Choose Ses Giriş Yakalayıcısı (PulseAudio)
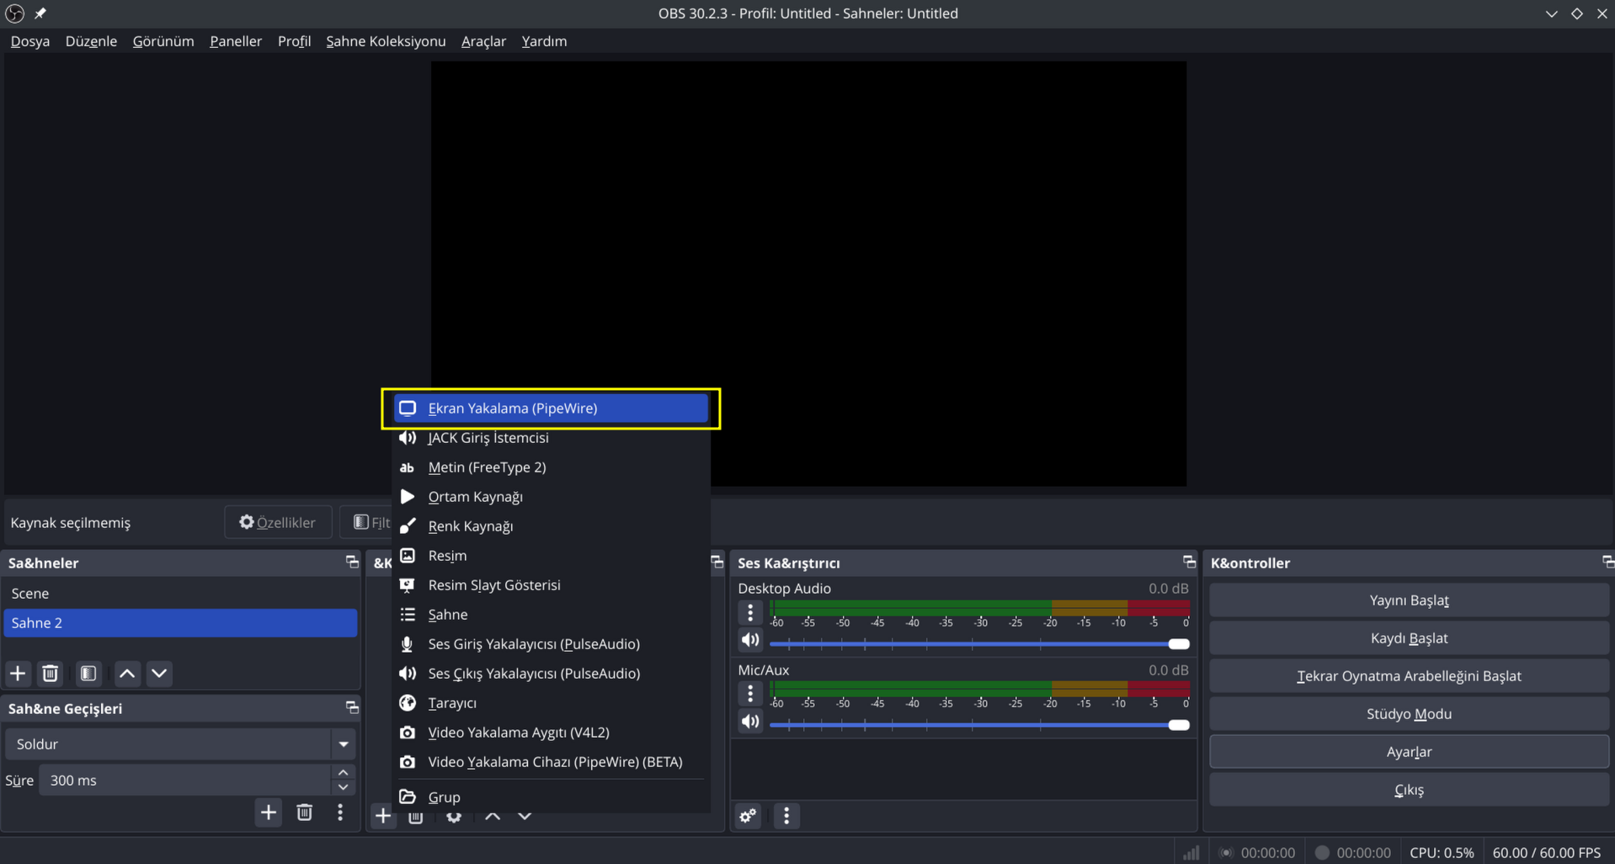Screen dimensions: 1615x864 [551, 644]
